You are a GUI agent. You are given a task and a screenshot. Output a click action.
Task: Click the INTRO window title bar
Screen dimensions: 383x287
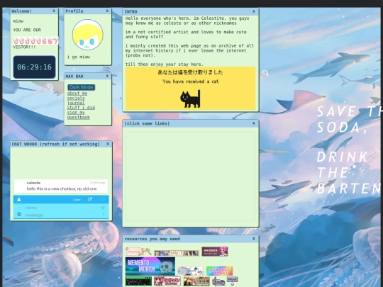click(191, 12)
